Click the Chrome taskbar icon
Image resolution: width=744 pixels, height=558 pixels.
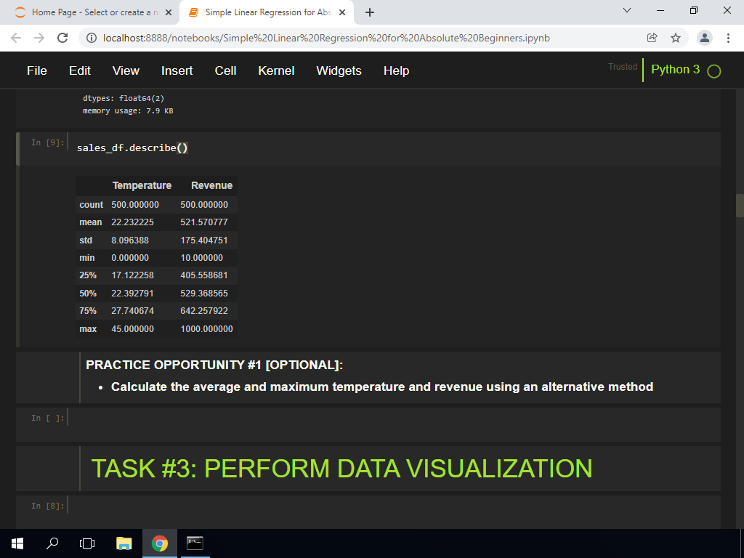pos(159,543)
